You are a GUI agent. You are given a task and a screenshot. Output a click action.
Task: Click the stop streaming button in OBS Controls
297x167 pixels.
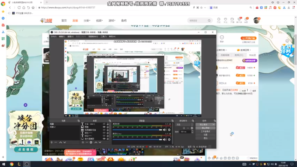point(204,125)
